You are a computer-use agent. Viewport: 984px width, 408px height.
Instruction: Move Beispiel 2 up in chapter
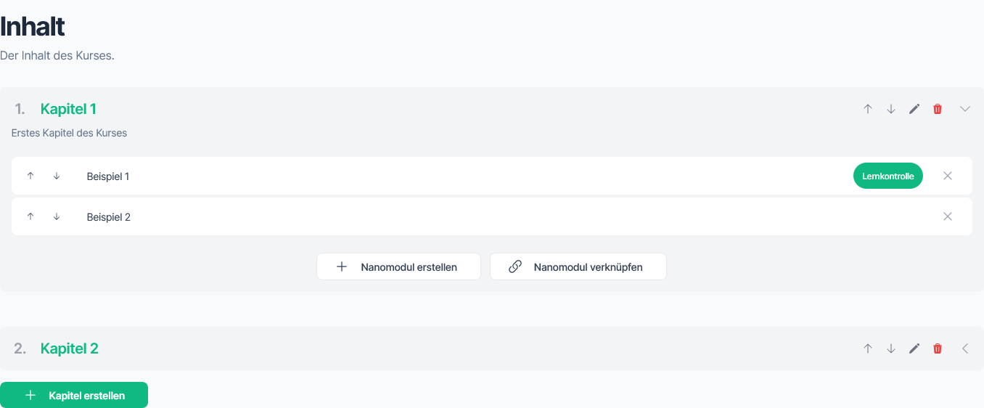click(30, 216)
